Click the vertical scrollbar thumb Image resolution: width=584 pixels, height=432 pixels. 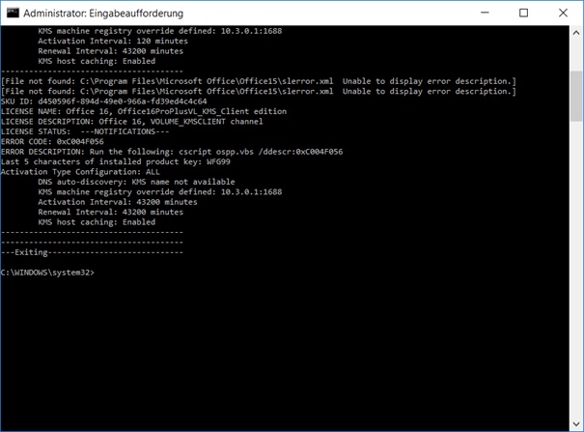coord(576,97)
